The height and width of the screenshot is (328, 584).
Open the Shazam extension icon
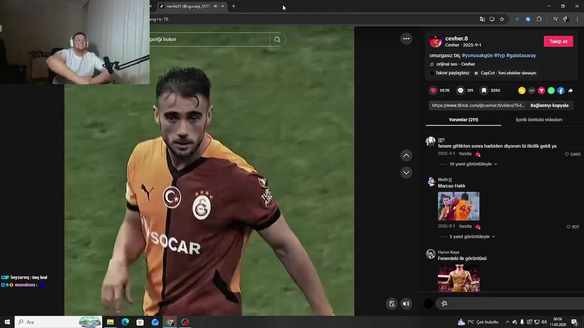pyautogui.click(x=528, y=19)
